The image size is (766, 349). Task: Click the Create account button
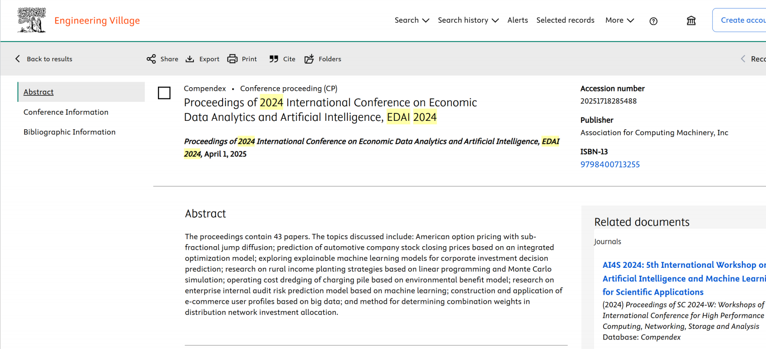(739, 20)
